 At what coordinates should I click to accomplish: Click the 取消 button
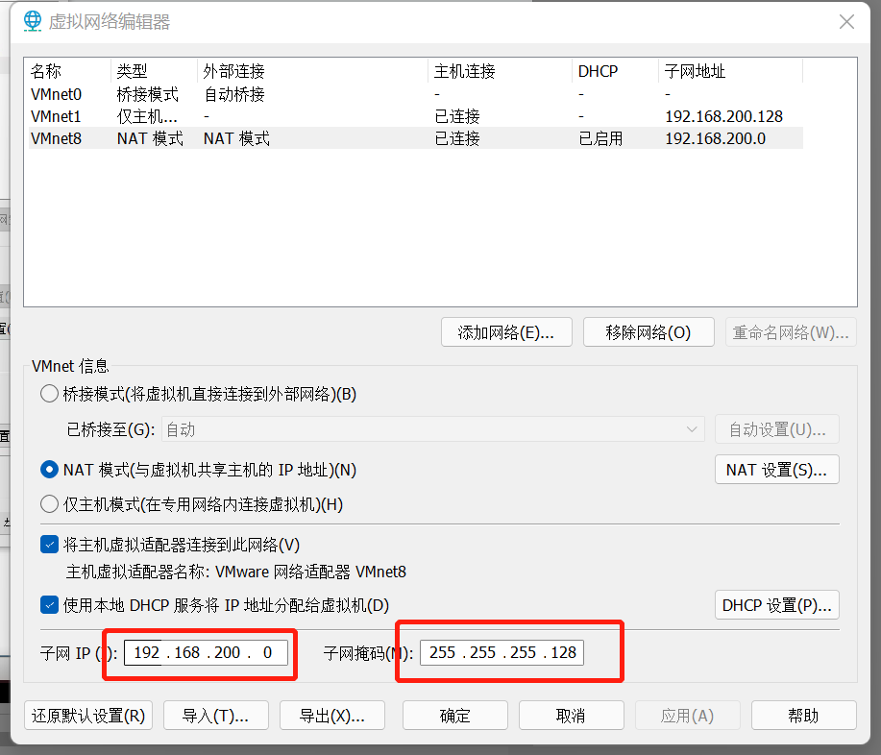[572, 716]
